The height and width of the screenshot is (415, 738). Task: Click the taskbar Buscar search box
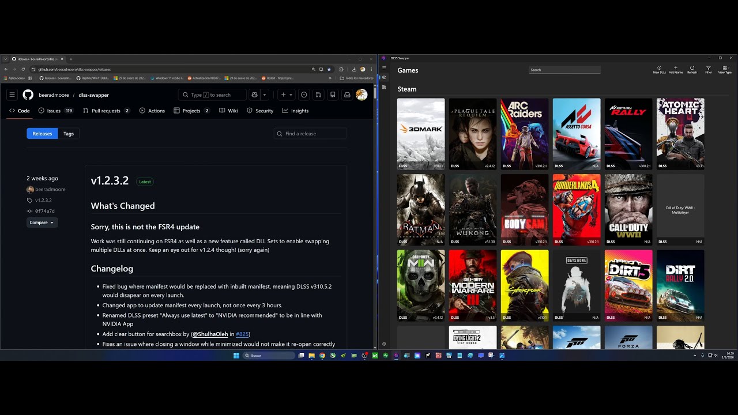[x=269, y=356]
